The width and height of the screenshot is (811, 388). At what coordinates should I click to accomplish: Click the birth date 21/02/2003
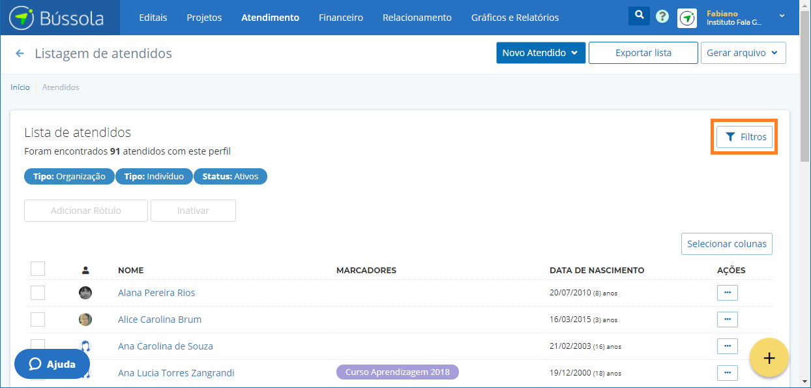tap(570, 346)
